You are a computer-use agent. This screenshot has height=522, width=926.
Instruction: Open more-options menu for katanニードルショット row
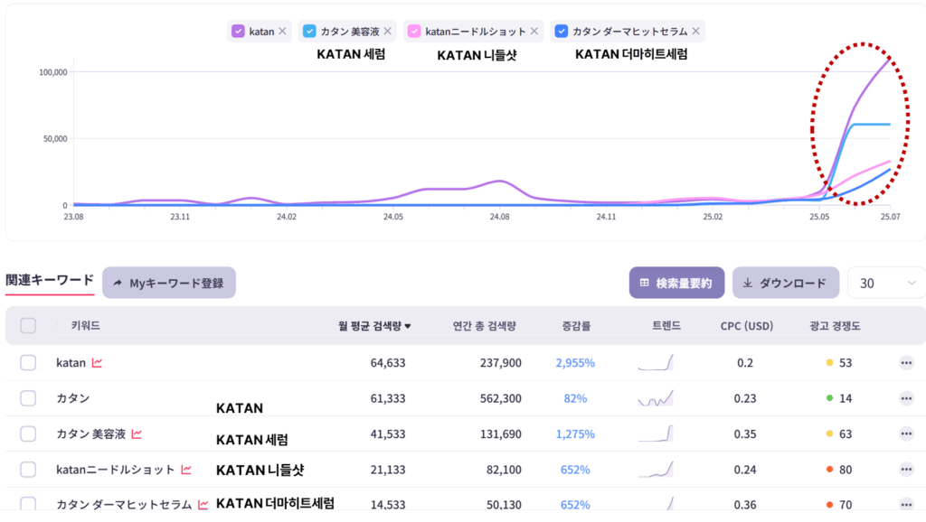906,470
